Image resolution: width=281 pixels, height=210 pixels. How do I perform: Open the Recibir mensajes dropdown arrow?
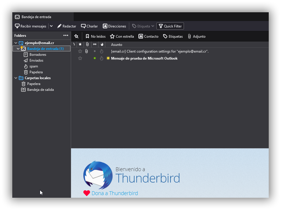51,26
